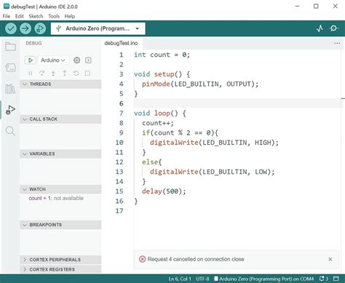Viewport: 345px width, 283px height.
Task: Click the Step Into debug control
Action: tap(53, 73)
